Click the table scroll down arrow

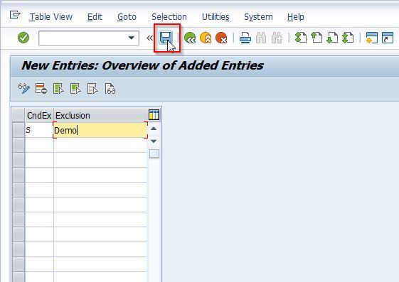pos(154,141)
